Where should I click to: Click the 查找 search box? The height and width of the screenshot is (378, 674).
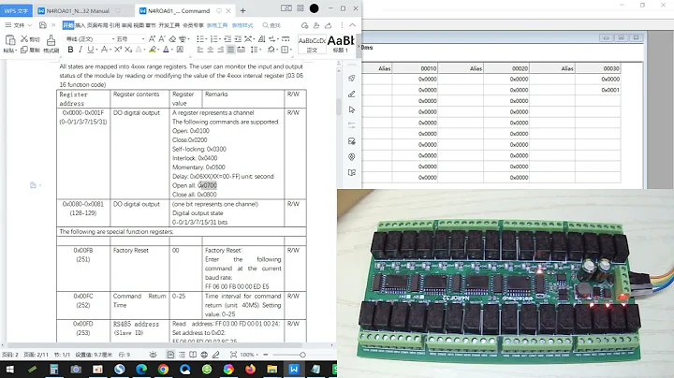point(271,25)
